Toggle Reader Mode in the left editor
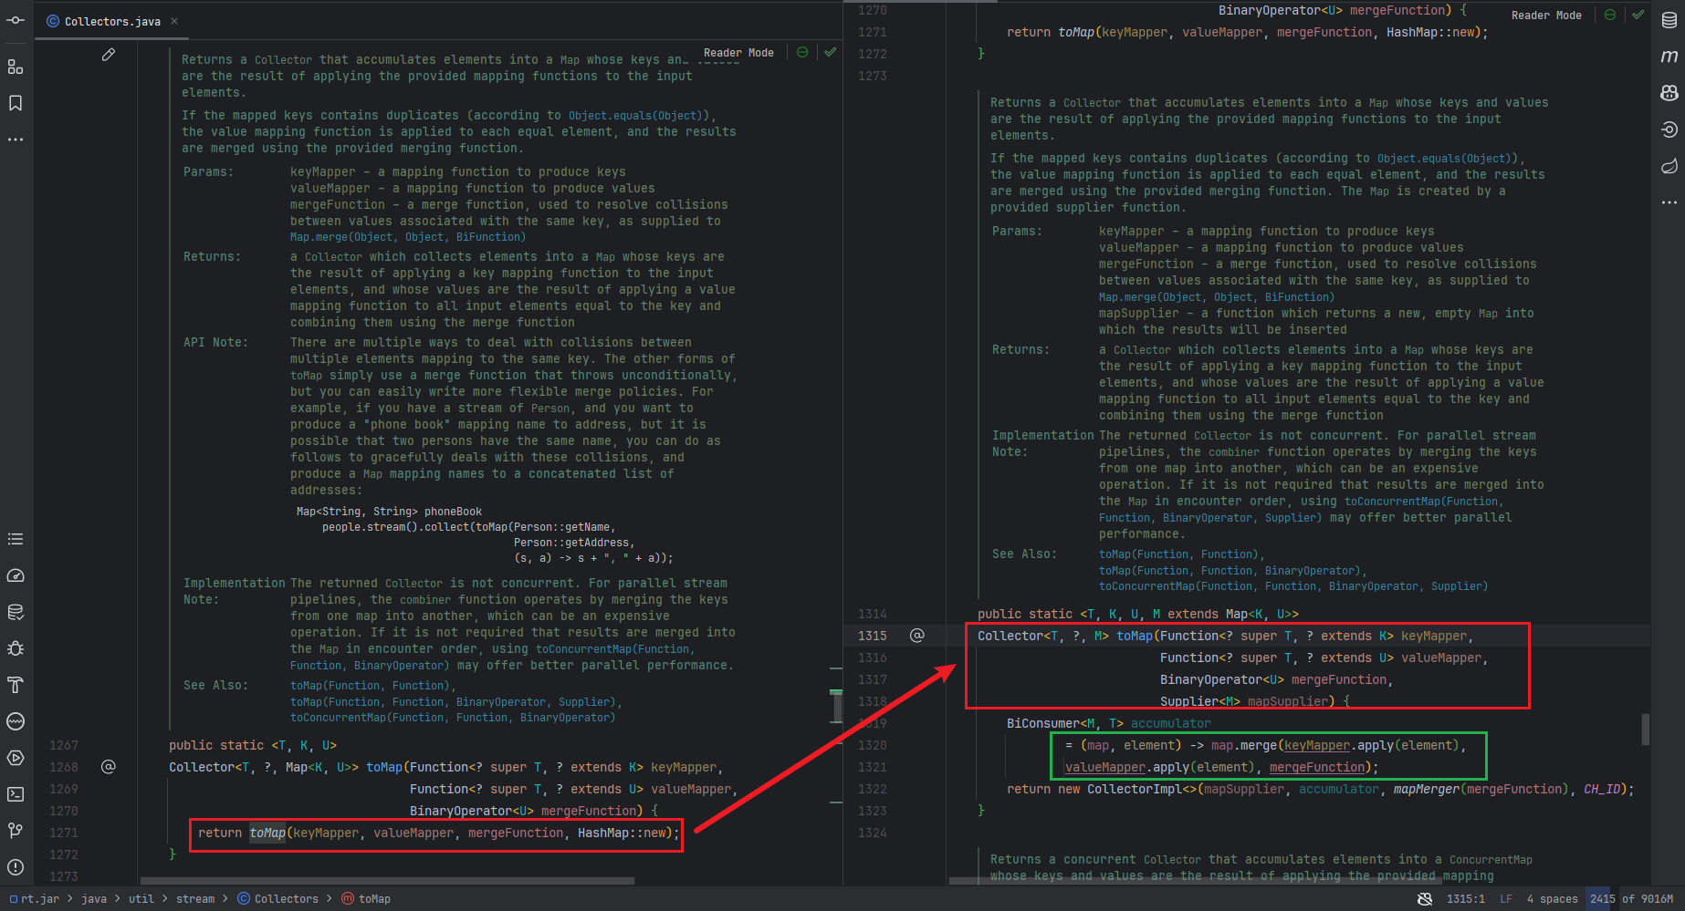Image resolution: width=1685 pixels, height=911 pixels. 738,53
